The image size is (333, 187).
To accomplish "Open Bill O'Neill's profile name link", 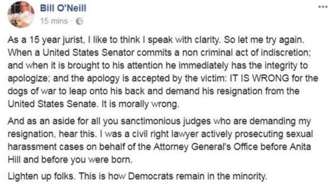I will pos(63,8).
